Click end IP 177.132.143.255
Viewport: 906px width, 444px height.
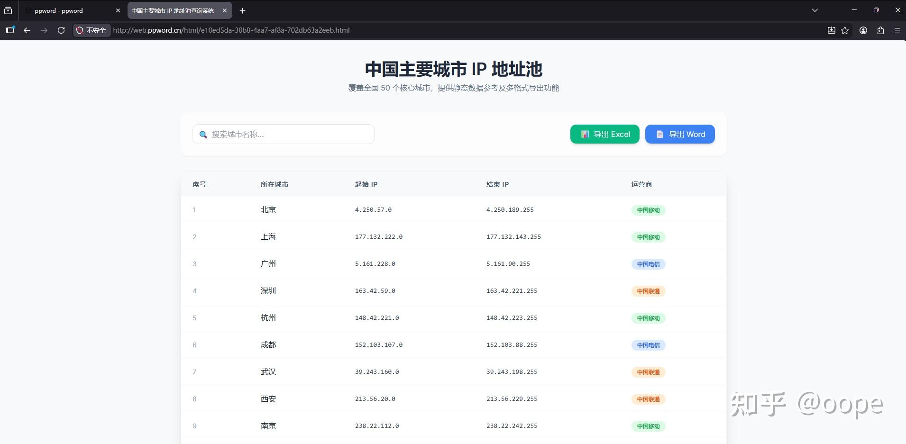pyautogui.click(x=513, y=236)
